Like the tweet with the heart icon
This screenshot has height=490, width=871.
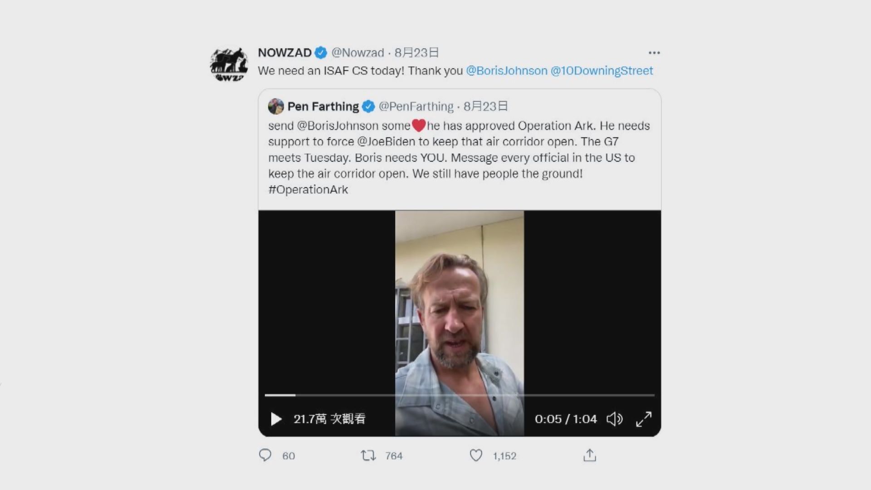click(x=476, y=455)
